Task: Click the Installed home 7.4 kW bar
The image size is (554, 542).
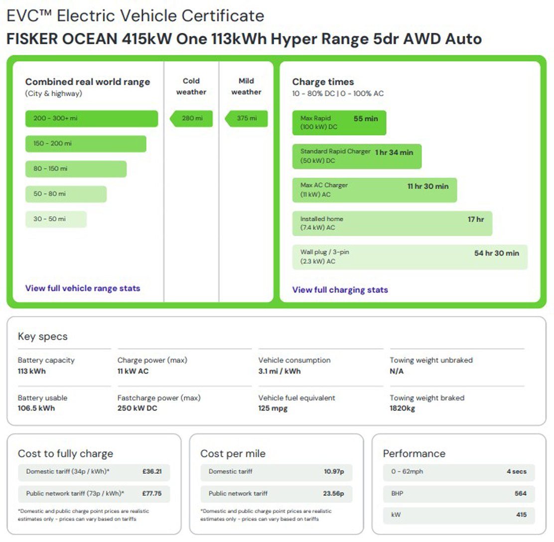Action: 392,223
